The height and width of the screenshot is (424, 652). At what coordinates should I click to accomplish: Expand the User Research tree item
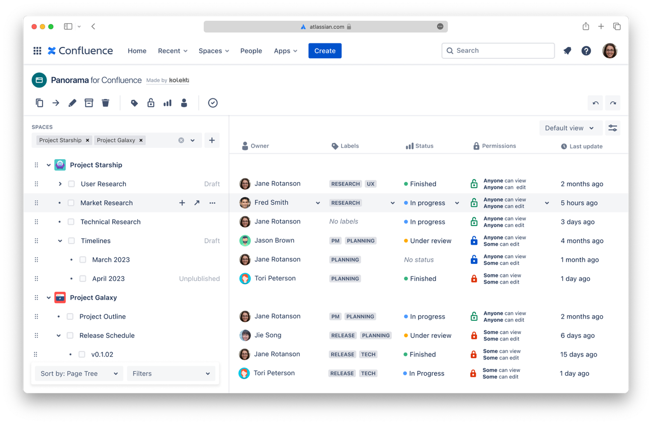point(60,184)
